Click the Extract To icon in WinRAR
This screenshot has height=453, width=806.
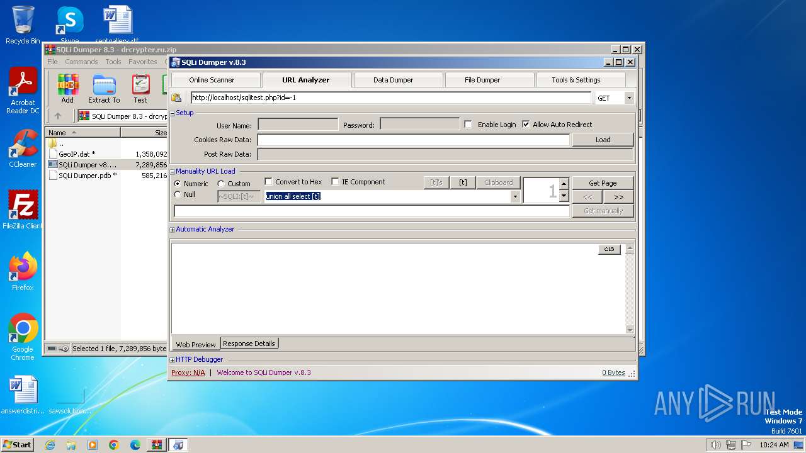[104, 89]
